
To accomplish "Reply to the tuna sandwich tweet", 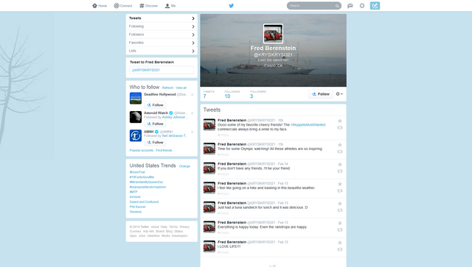I will pos(223,213).
